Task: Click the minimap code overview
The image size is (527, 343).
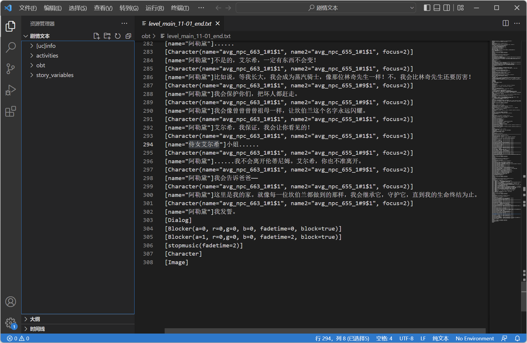Action: click(507, 131)
